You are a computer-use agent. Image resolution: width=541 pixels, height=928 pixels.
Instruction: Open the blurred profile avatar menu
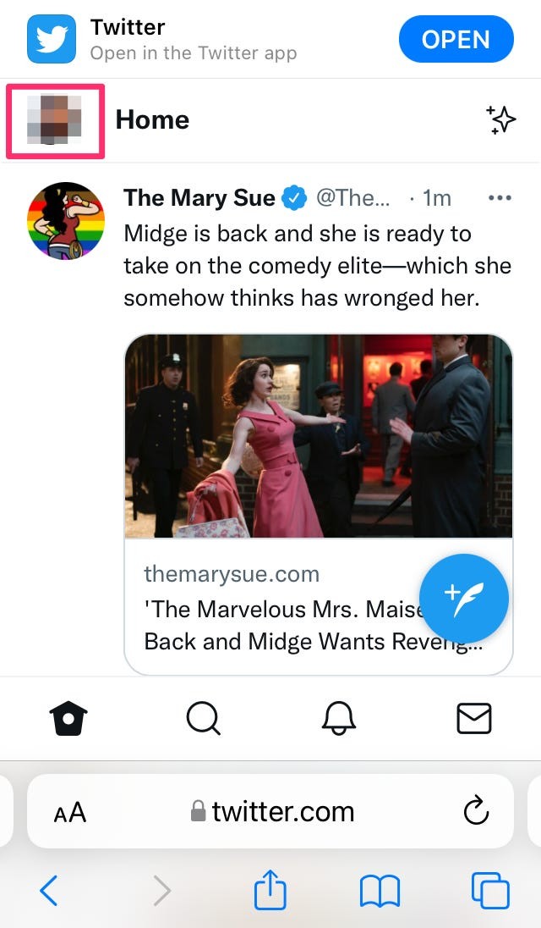coord(55,120)
